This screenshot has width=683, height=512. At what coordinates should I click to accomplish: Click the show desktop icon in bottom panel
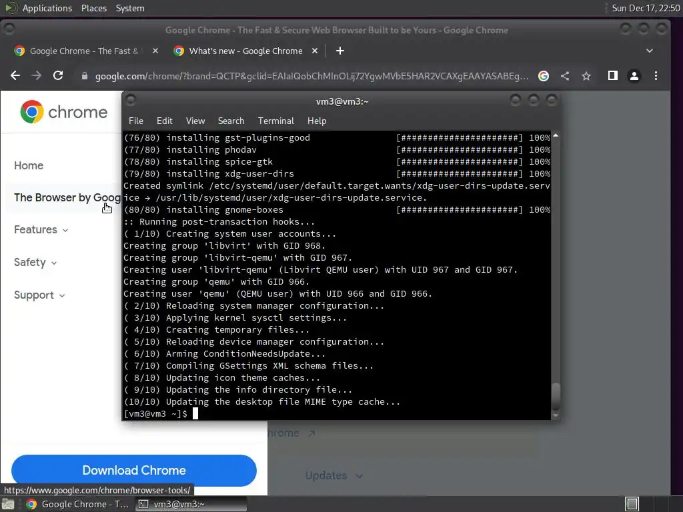click(x=8, y=504)
